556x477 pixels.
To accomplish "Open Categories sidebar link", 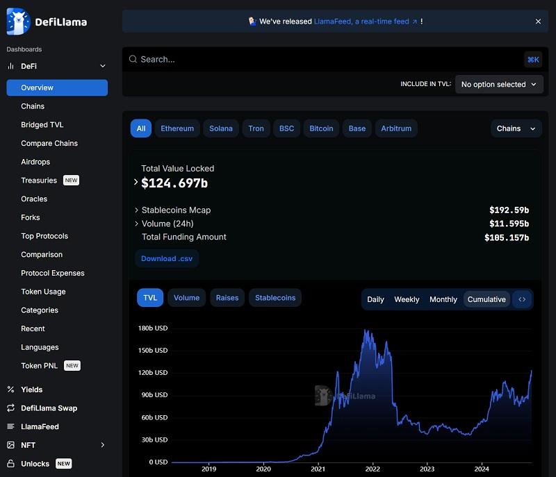I will tap(40, 310).
